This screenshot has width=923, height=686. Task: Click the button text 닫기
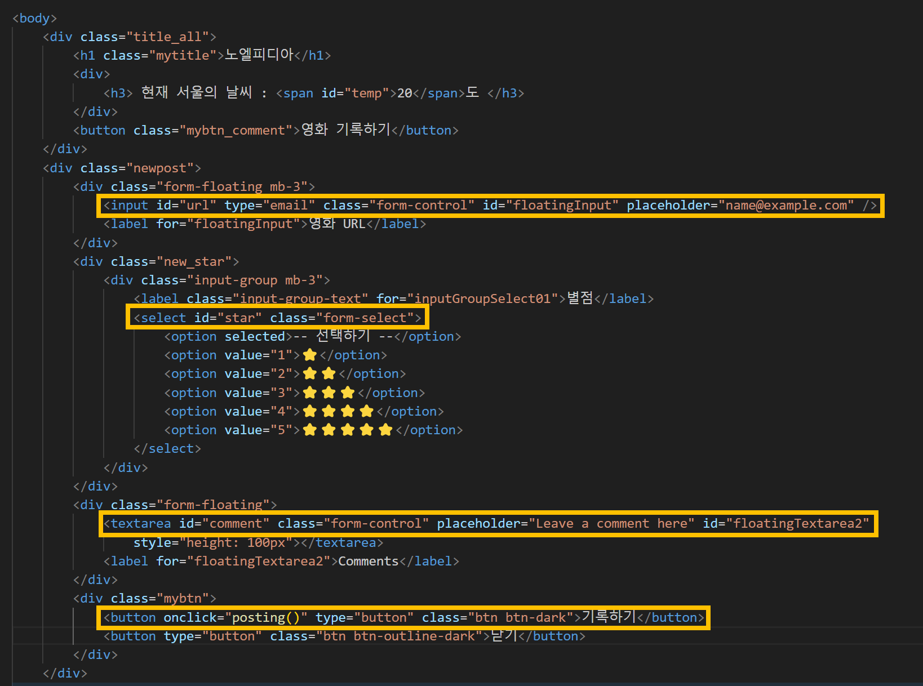(504, 635)
